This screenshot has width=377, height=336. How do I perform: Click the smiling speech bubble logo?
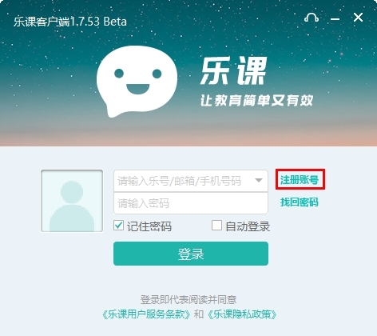(x=137, y=82)
